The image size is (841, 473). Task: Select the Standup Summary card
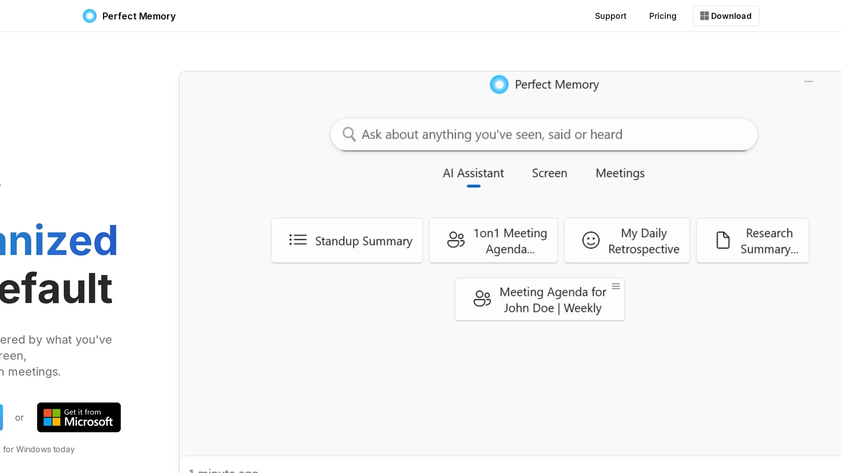(x=347, y=240)
